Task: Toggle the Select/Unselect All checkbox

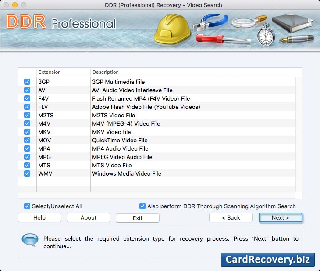Action: (27, 206)
